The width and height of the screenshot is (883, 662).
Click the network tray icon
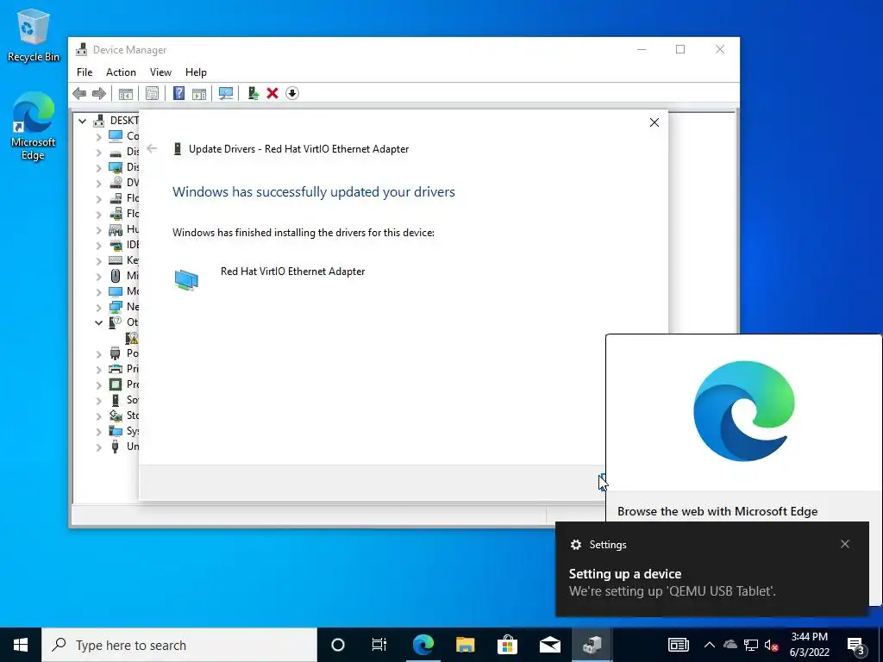(x=751, y=645)
